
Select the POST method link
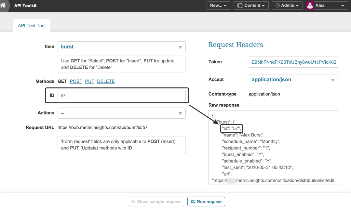click(76, 81)
